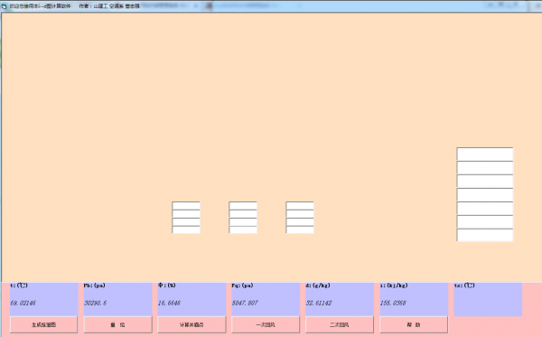Click the 计算并描点 button

[192, 325]
